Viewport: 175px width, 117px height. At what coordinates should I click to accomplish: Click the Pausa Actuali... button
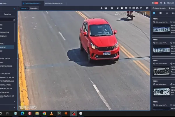[x=159, y=8]
